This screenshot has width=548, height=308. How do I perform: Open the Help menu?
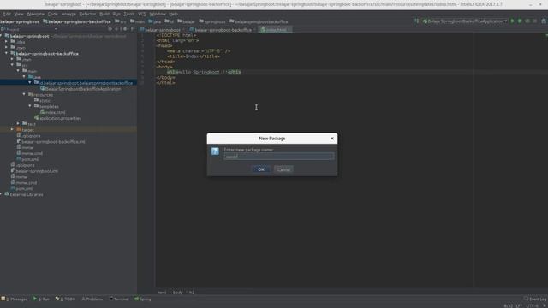[173, 14]
